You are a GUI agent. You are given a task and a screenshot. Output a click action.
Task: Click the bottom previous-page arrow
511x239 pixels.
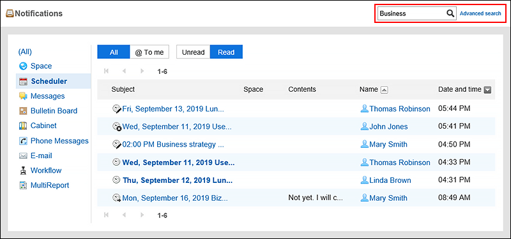tap(124, 215)
